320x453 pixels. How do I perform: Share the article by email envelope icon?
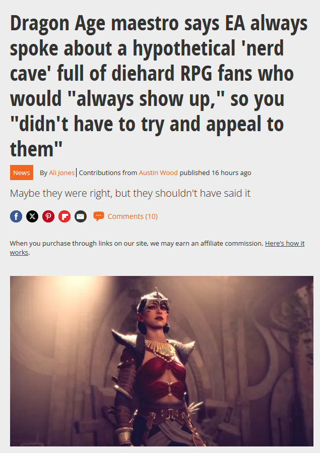click(x=81, y=216)
